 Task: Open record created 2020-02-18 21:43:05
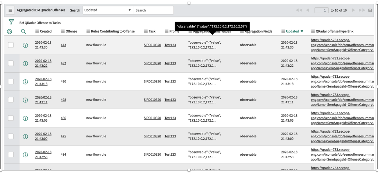[x=43, y=118]
